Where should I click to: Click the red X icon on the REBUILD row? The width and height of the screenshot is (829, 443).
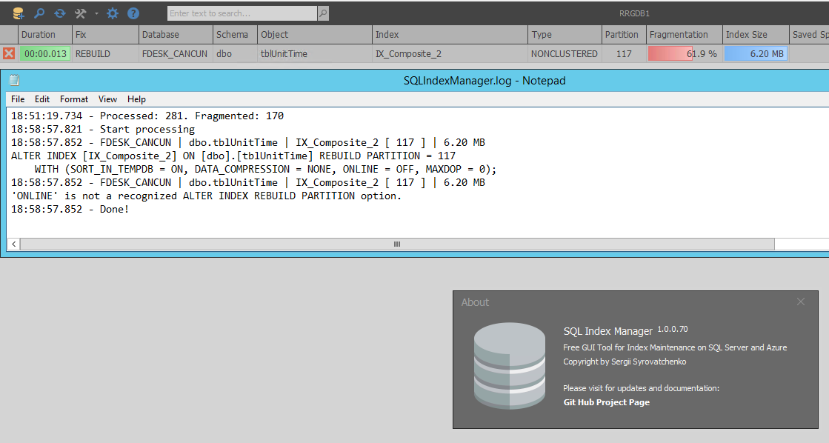click(x=8, y=53)
